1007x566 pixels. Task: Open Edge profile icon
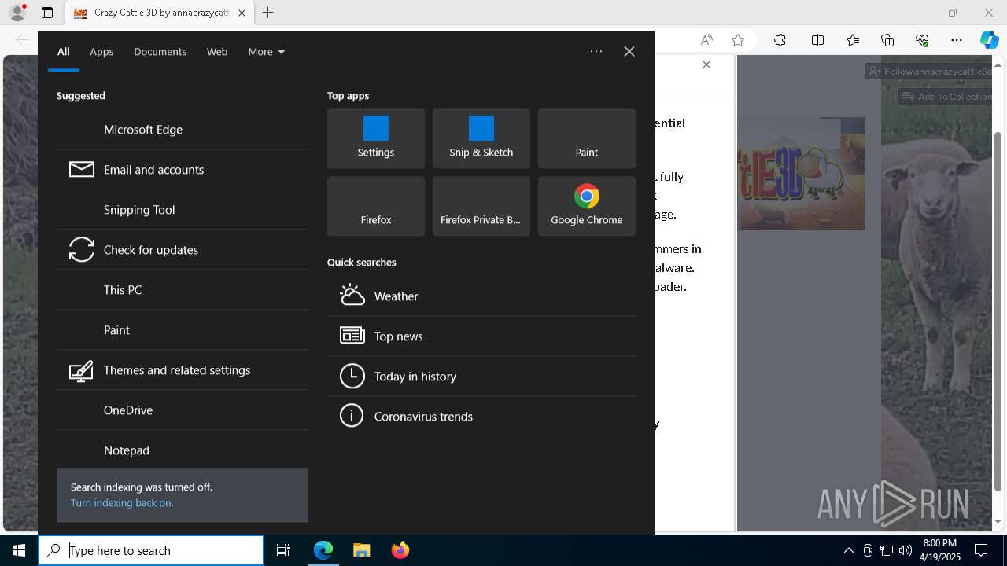tap(17, 13)
